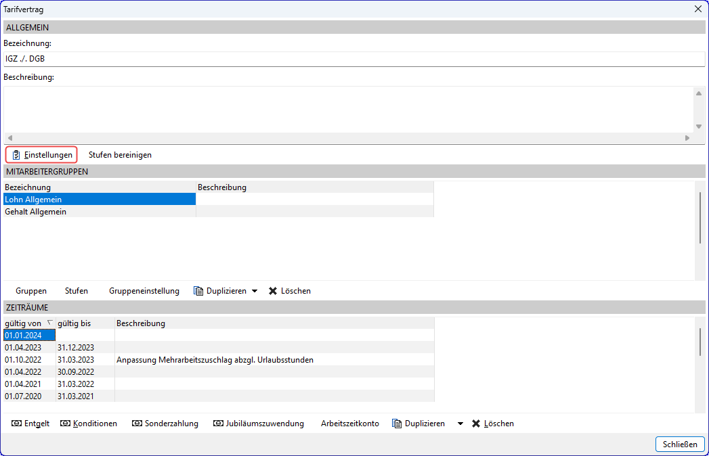Click 'Anpassung Mehrarbeitszuschlag abzgl. Urlaubsstunden' description
Viewport: 709px width, 456px height.
pos(215,360)
